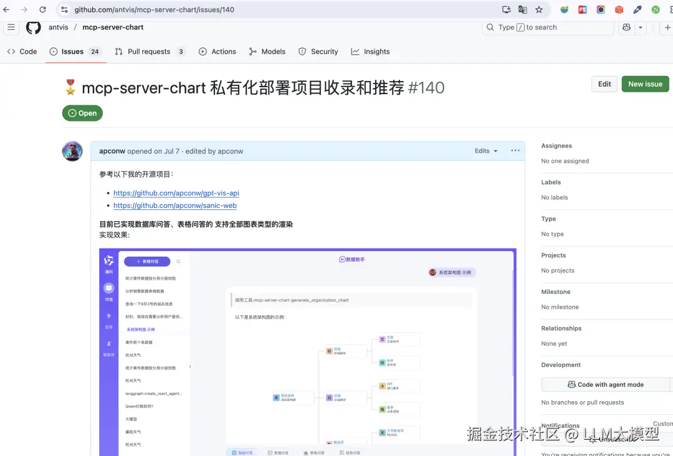This screenshot has width=673, height=456.
Task: Click author name apconw in comment header
Action: coord(112,151)
